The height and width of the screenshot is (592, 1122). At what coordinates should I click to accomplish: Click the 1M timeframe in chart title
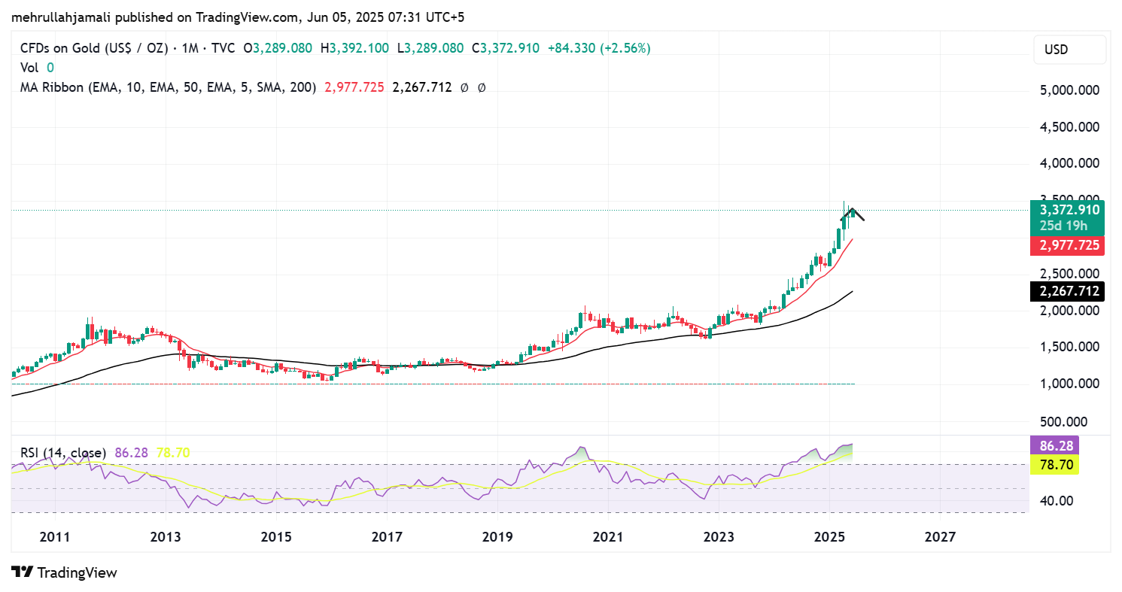(x=188, y=48)
